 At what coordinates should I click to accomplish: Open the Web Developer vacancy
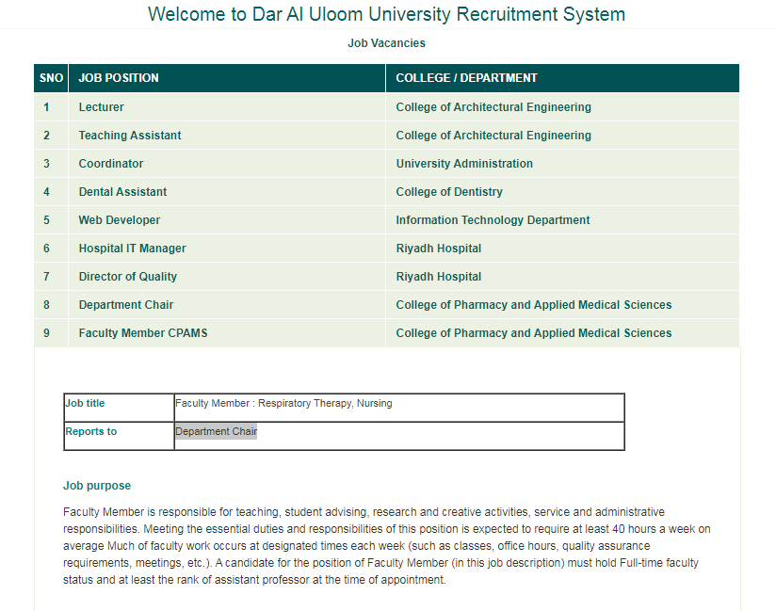click(x=120, y=220)
